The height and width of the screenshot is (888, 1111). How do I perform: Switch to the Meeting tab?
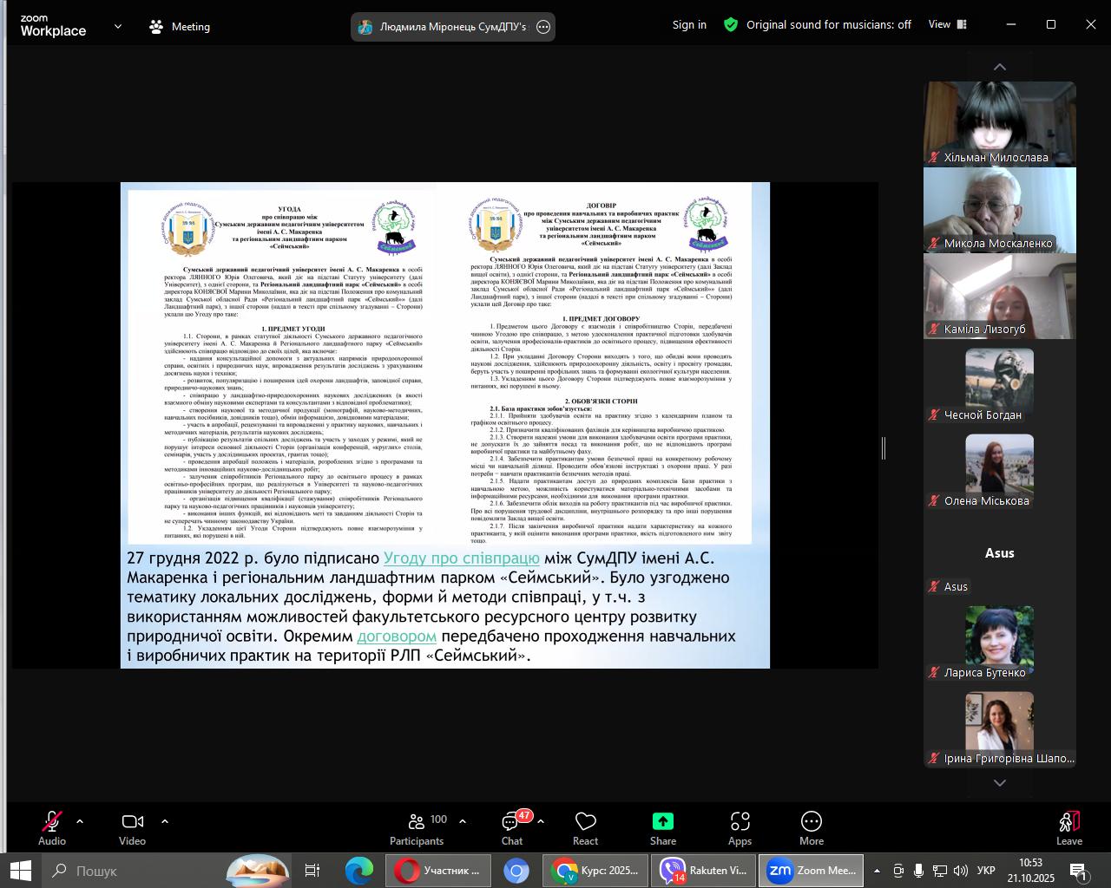pyautogui.click(x=180, y=27)
